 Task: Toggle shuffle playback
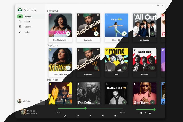(65, 116)
